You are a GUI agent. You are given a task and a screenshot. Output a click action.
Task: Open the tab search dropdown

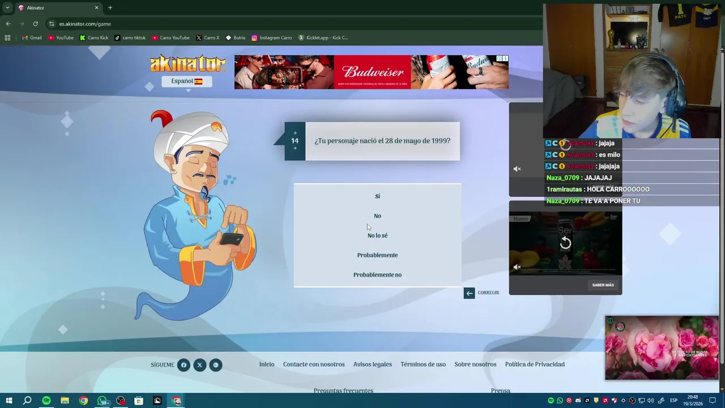pos(7,8)
